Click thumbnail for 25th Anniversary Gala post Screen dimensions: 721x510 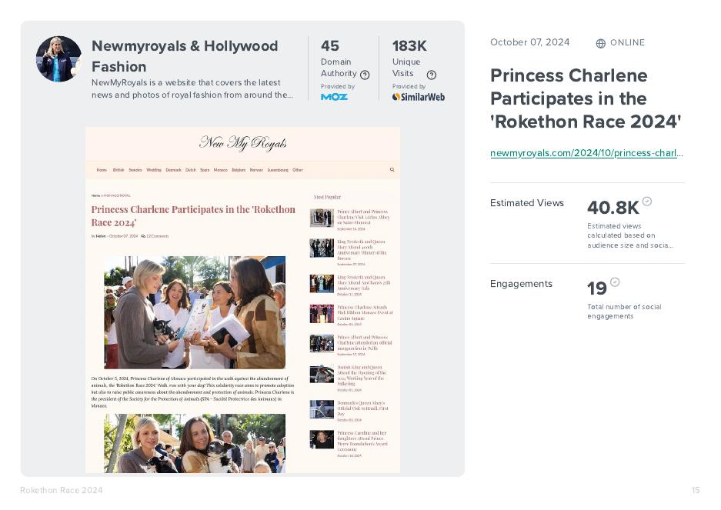322,284
